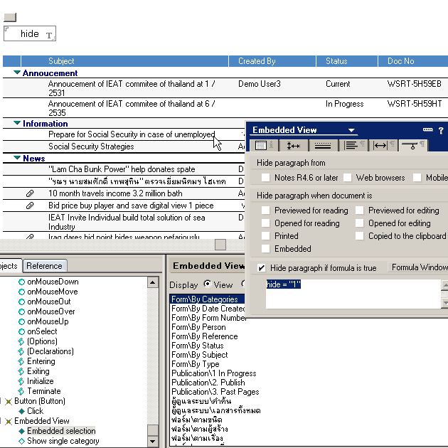Check the Embedded hide option
The image size is (448, 448).
pyautogui.click(x=266, y=249)
